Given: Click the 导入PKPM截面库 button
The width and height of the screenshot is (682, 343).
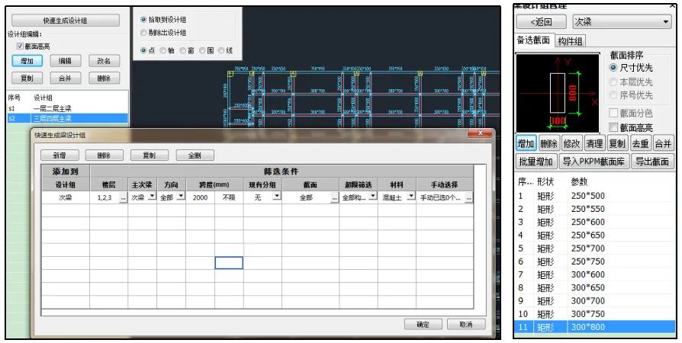Looking at the screenshot, I should tap(594, 162).
